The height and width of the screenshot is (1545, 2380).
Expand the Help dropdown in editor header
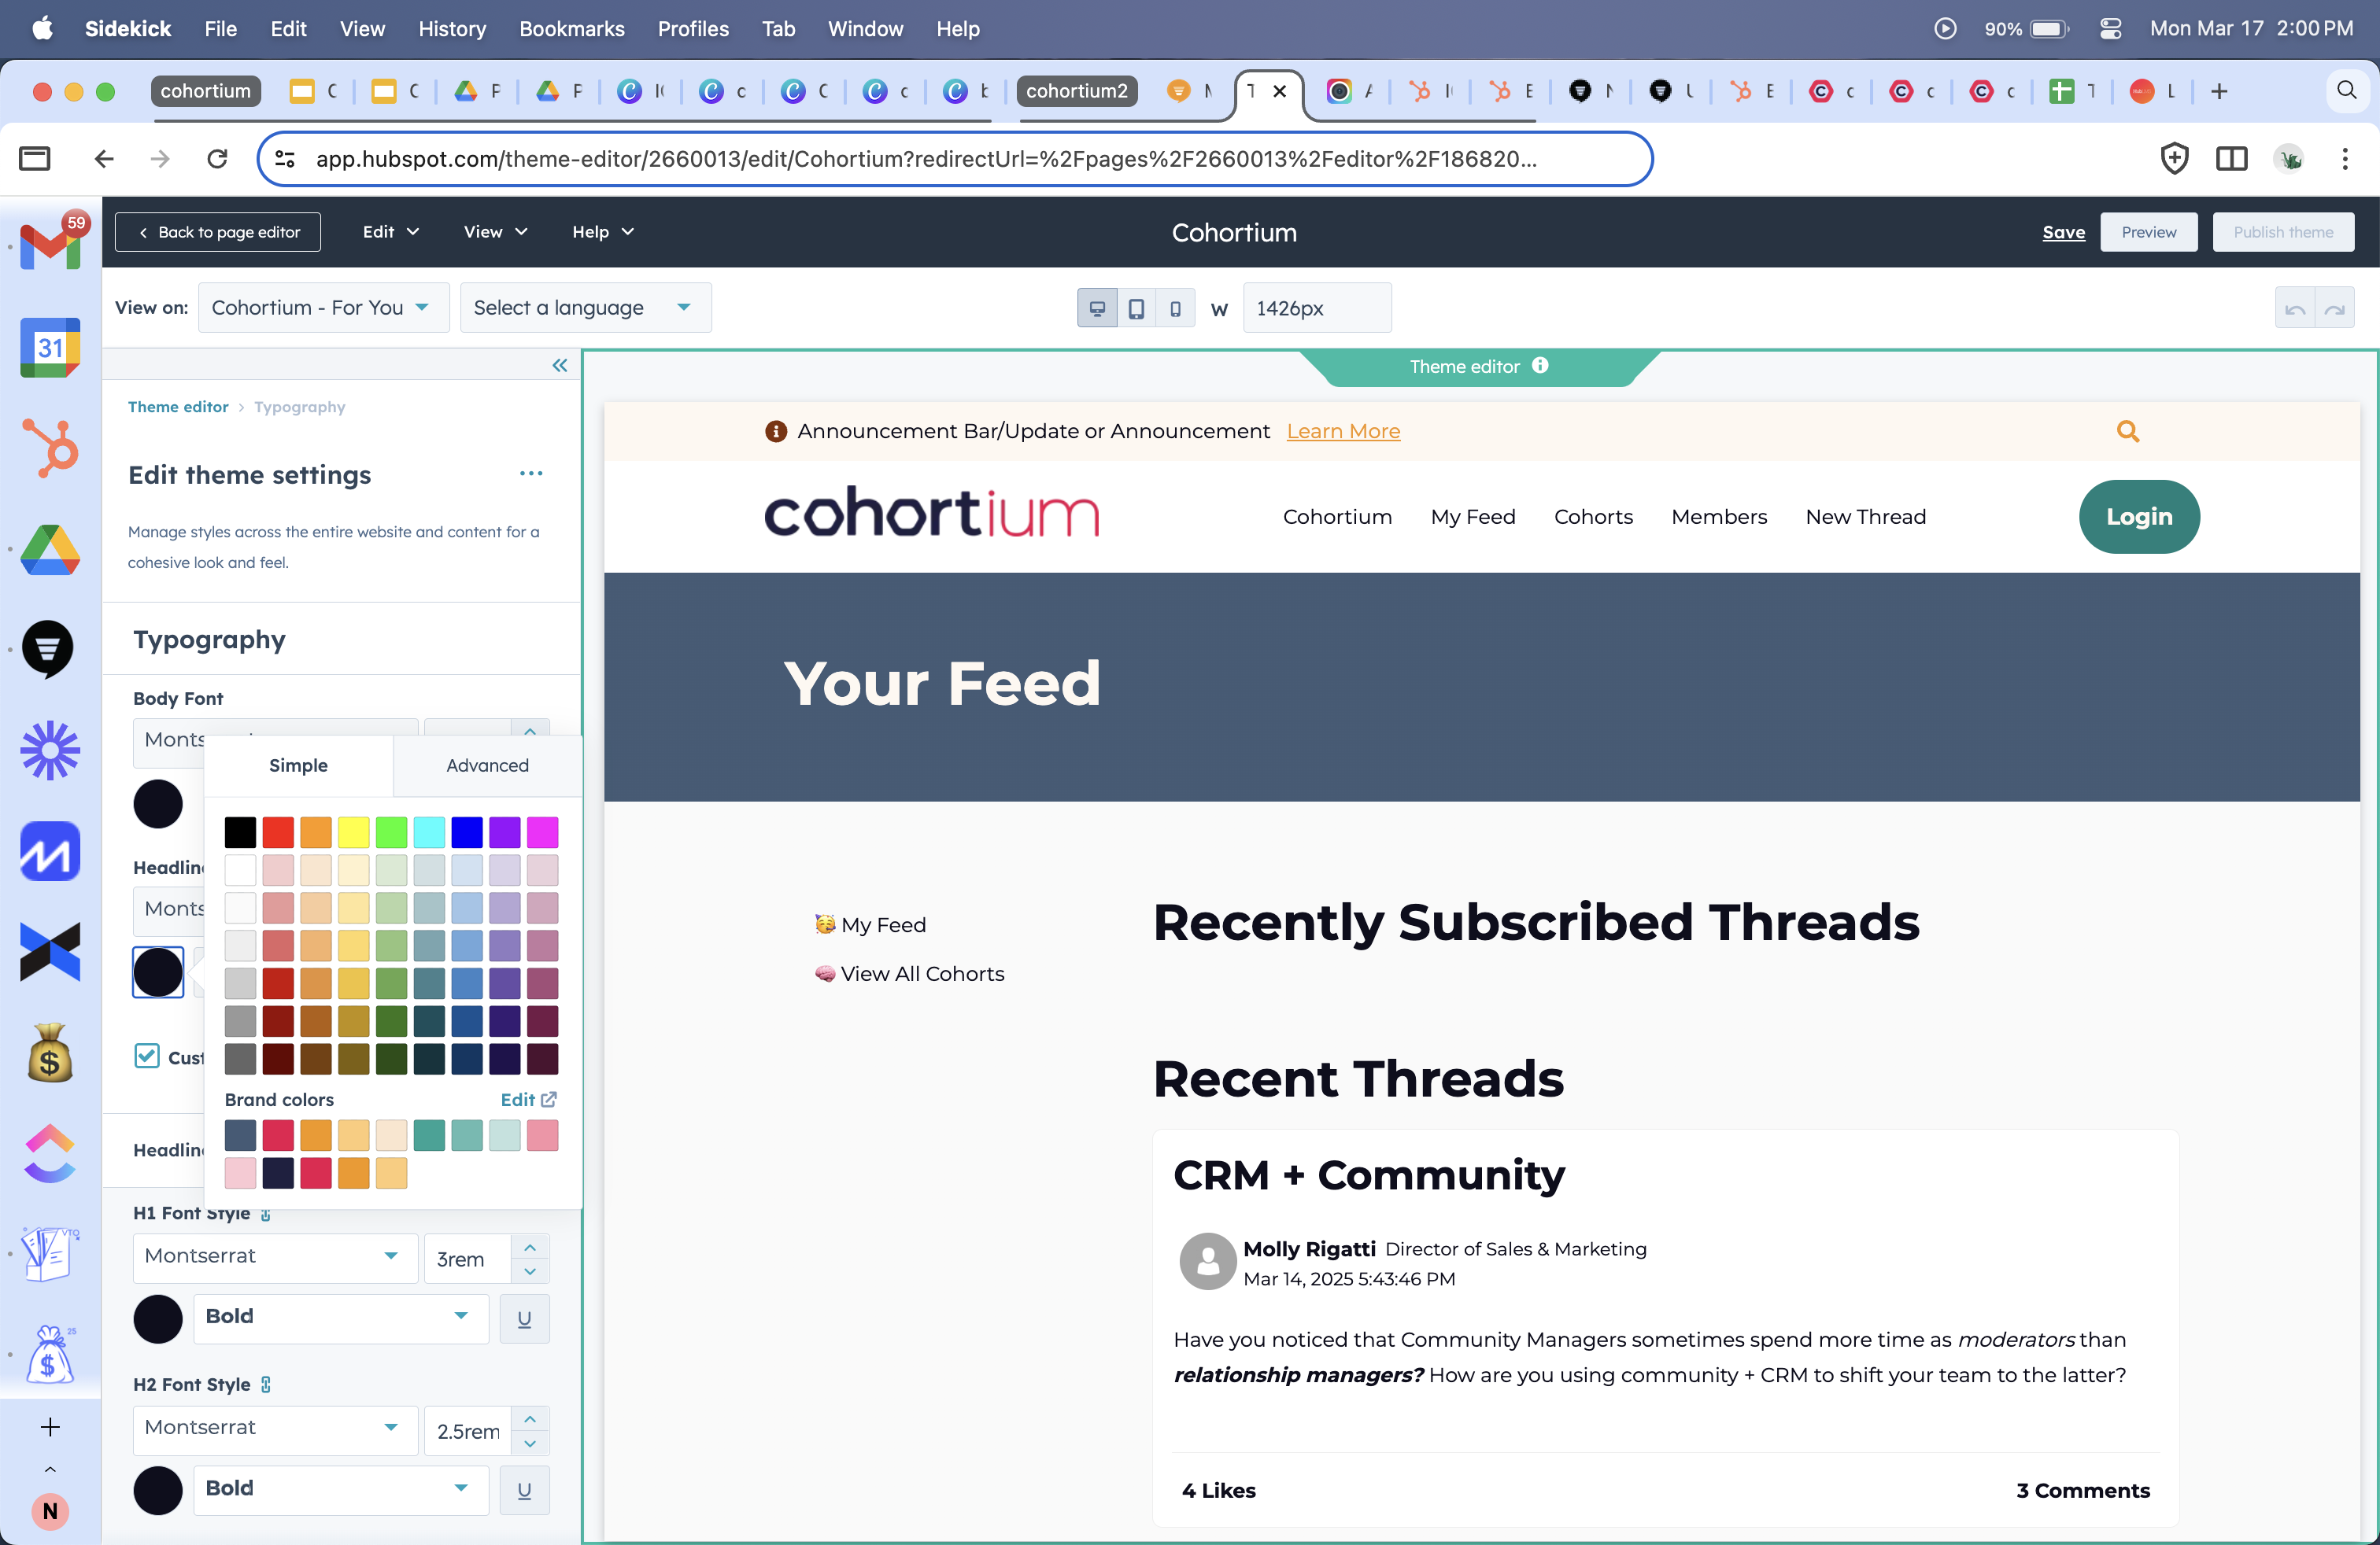tap(602, 232)
